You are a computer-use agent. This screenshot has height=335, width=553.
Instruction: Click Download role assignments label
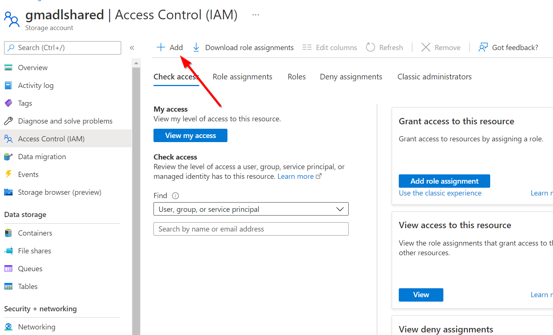pyautogui.click(x=249, y=47)
